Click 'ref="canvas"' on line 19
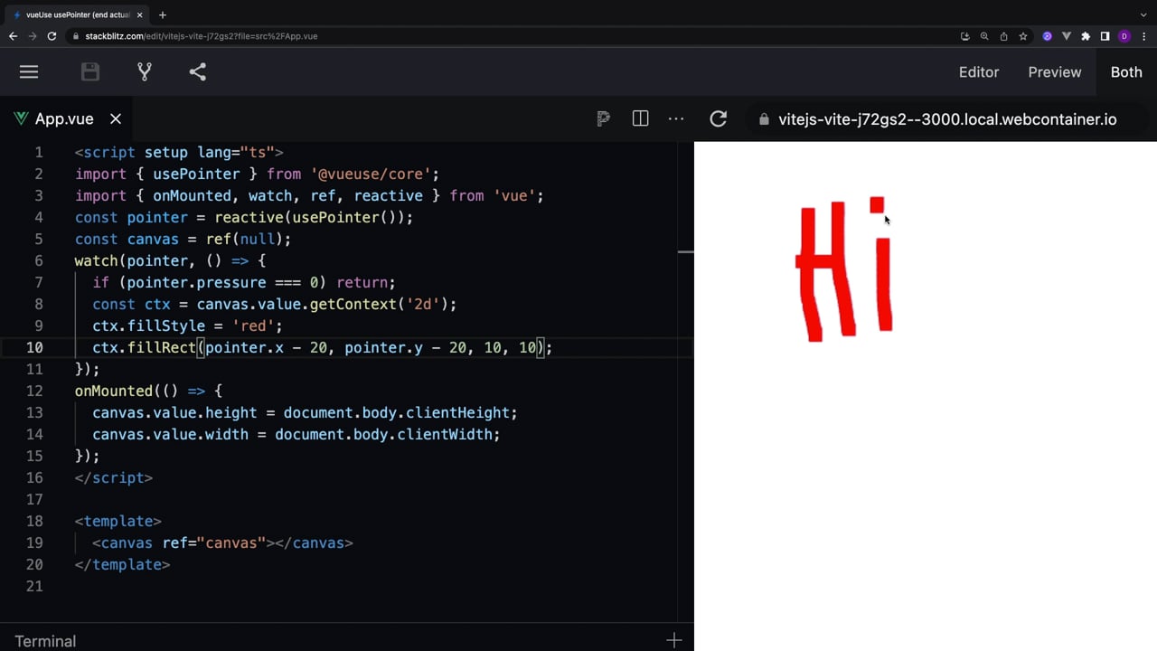 tap(214, 542)
